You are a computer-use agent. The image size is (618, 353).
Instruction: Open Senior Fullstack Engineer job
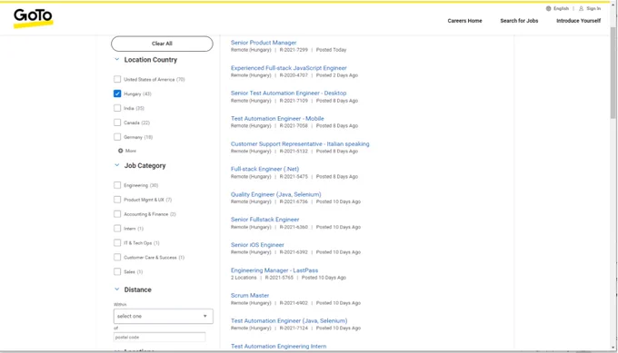tap(264, 220)
